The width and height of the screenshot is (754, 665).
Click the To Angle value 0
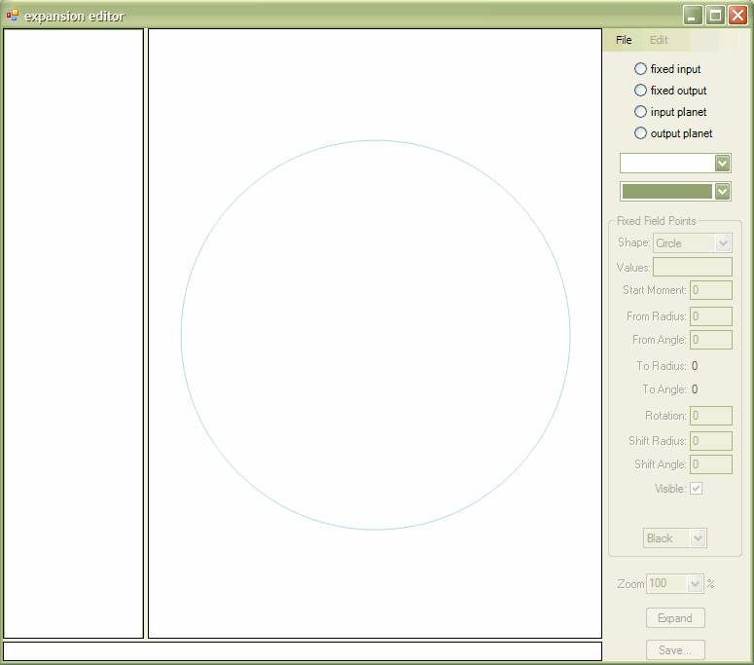point(695,389)
